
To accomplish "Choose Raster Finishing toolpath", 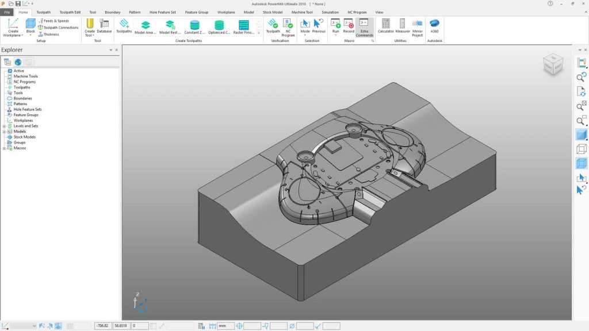I will pos(243,27).
